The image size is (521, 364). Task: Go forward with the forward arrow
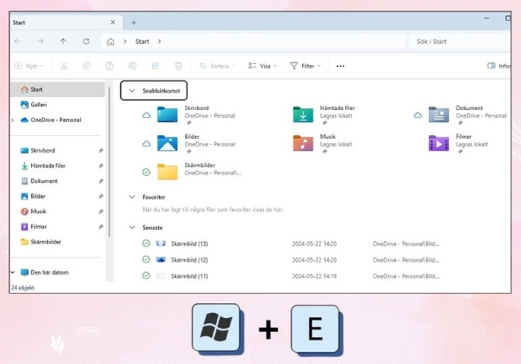(x=40, y=42)
